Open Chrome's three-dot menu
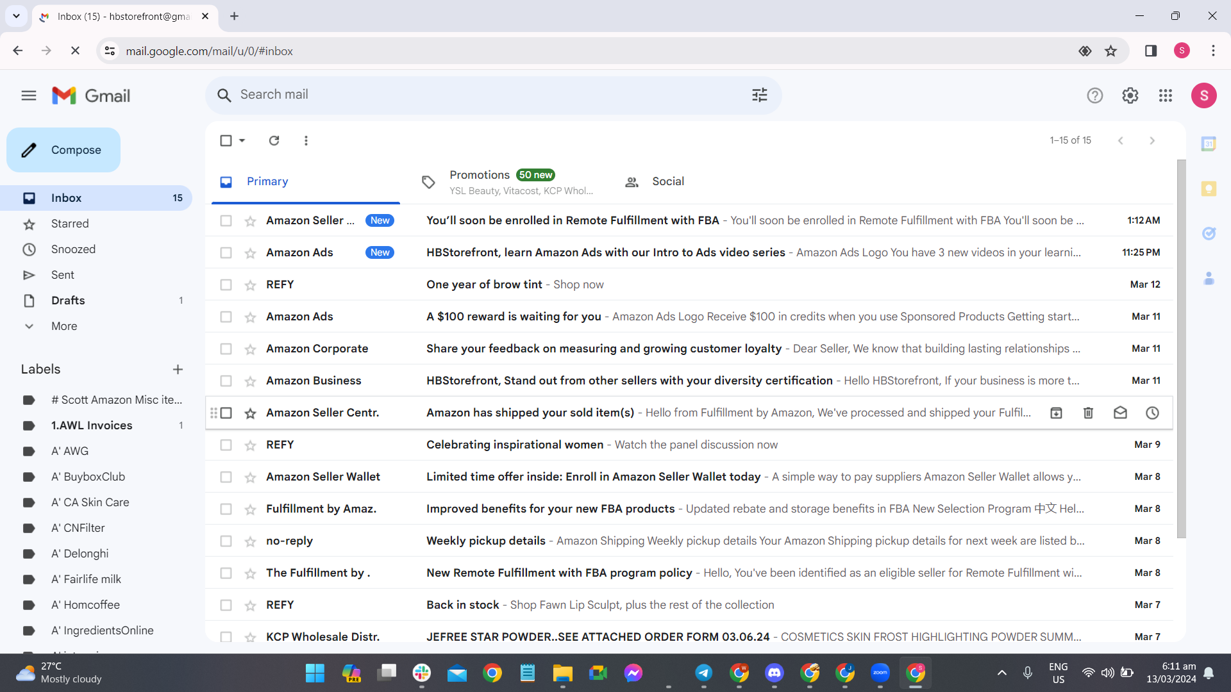The width and height of the screenshot is (1231, 692). point(1213,51)
